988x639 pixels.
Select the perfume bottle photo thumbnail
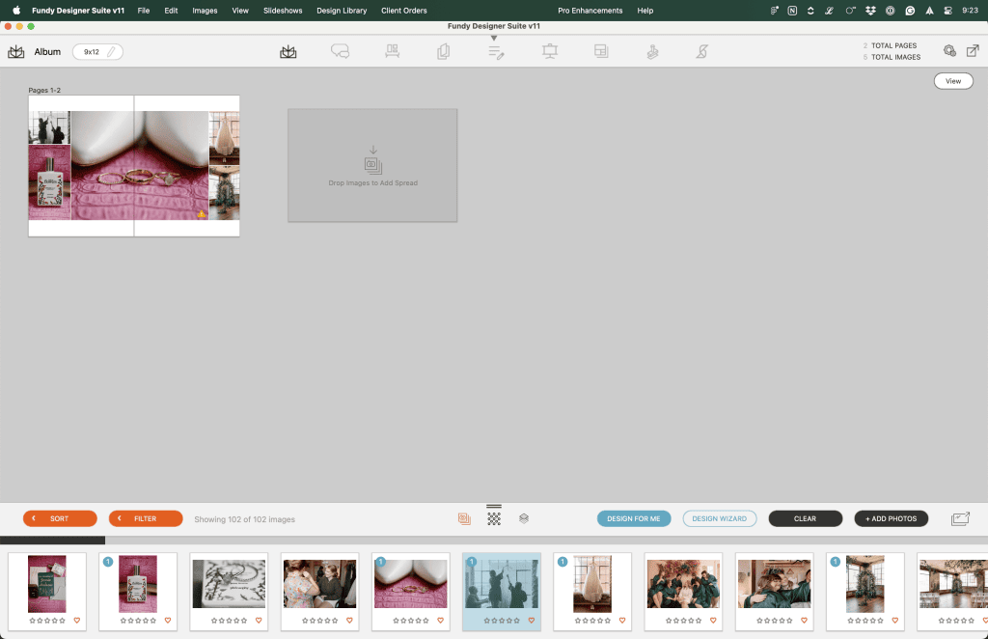point(137,584)
